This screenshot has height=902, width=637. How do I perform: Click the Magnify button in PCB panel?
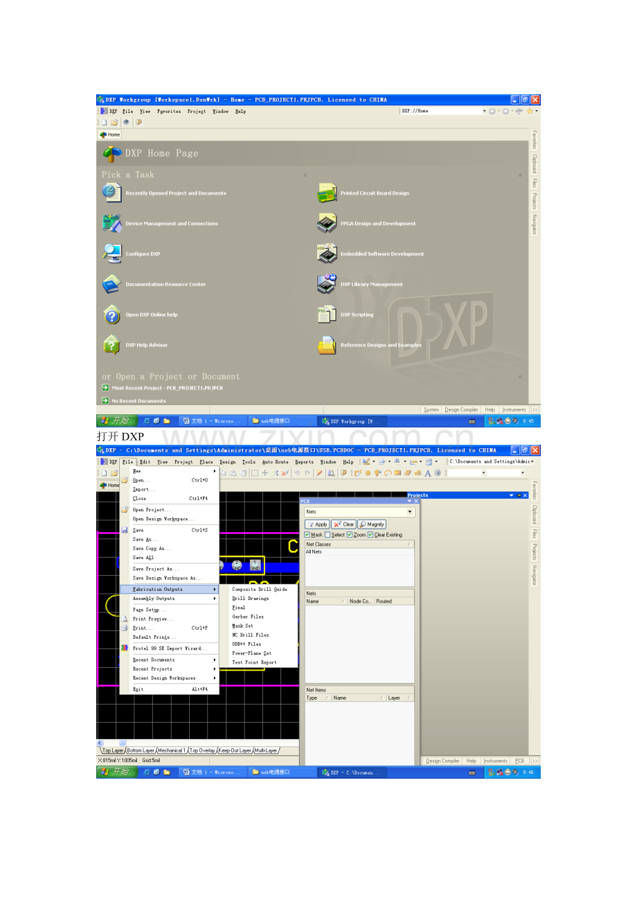click(x=373, y=524)
